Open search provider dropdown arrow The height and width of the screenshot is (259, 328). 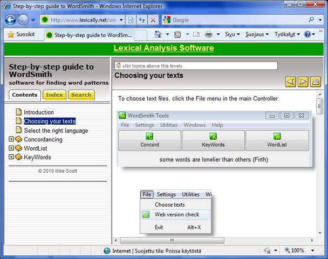tap(320, 20)
